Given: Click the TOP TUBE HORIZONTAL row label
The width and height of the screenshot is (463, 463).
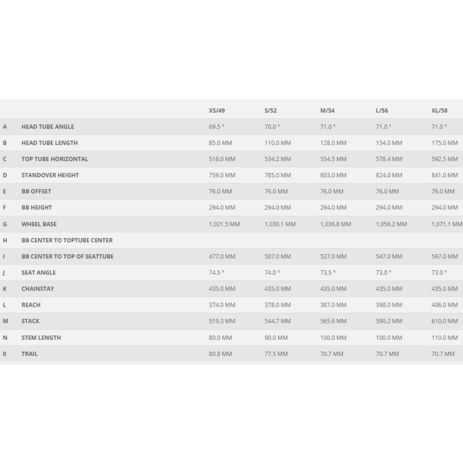Looking at the screenshot, I should (54, 159).
